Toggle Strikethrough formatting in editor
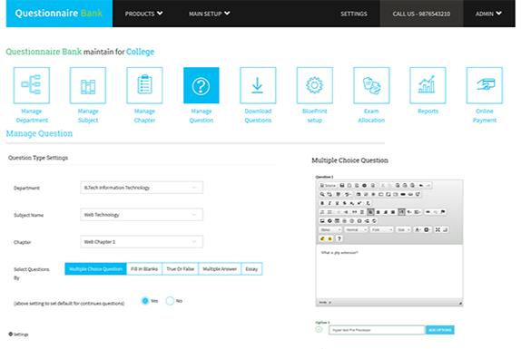 pos(345,203)
